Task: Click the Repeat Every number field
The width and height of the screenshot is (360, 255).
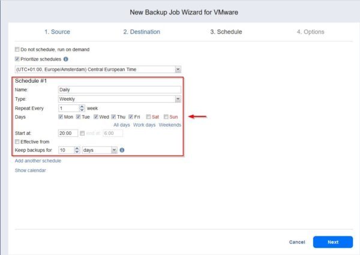Action: (69, 108)
